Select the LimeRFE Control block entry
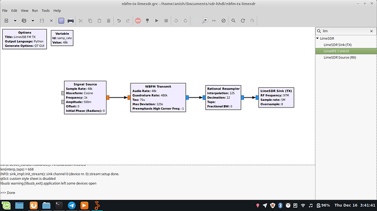 346,51
